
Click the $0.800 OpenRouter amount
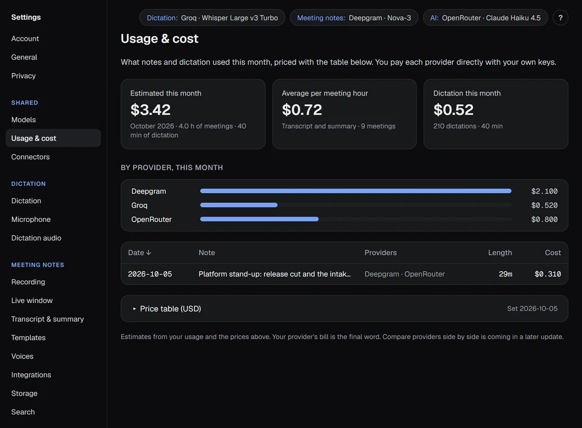[544, 220]
